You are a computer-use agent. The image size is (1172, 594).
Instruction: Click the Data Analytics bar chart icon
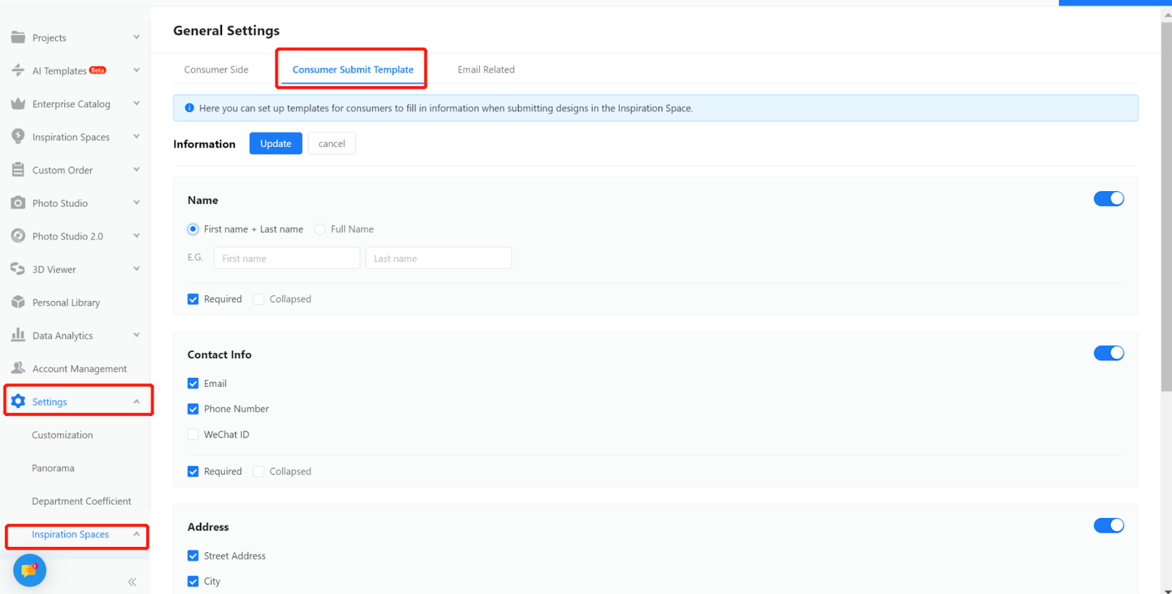(x=18, y=335)
